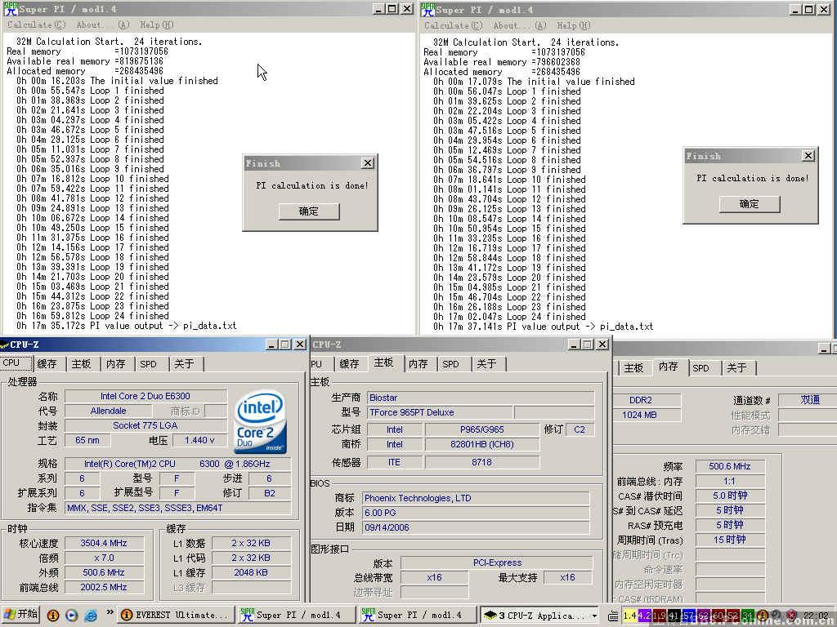Click the purple 4.2 tray sensor icon
The width and height of the screenshot is (837, 627).
[644, 616]
